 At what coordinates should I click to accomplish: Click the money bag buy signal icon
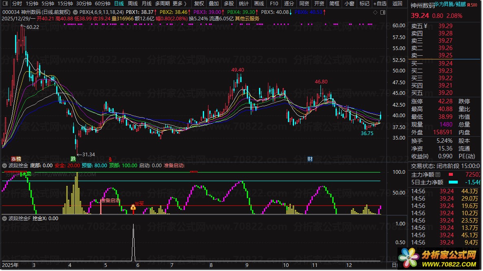(x=133, y=208)
